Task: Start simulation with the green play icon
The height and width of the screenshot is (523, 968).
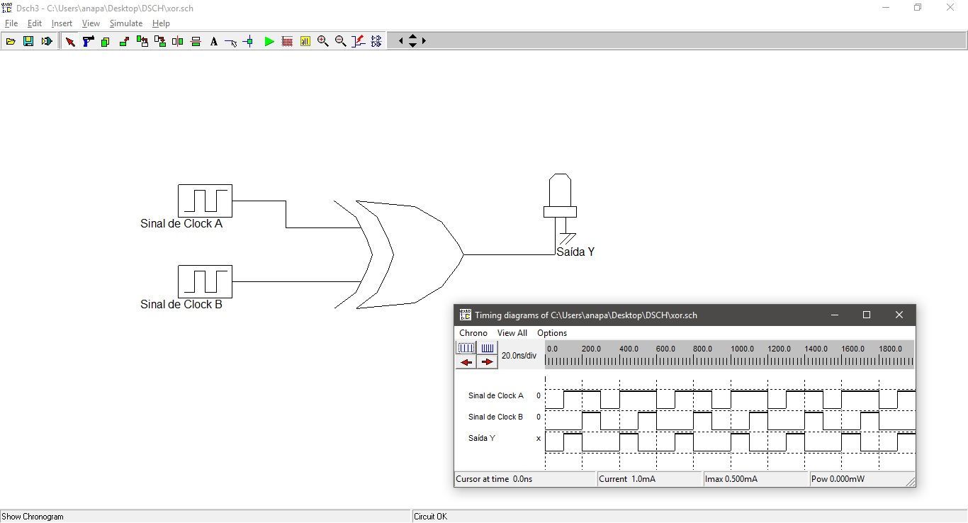Action: pyautogui.click(x=269, y=41)
